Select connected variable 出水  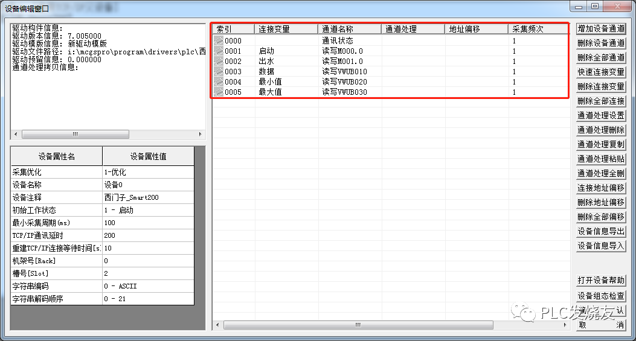pyautogui.click(x=266, y=61)
